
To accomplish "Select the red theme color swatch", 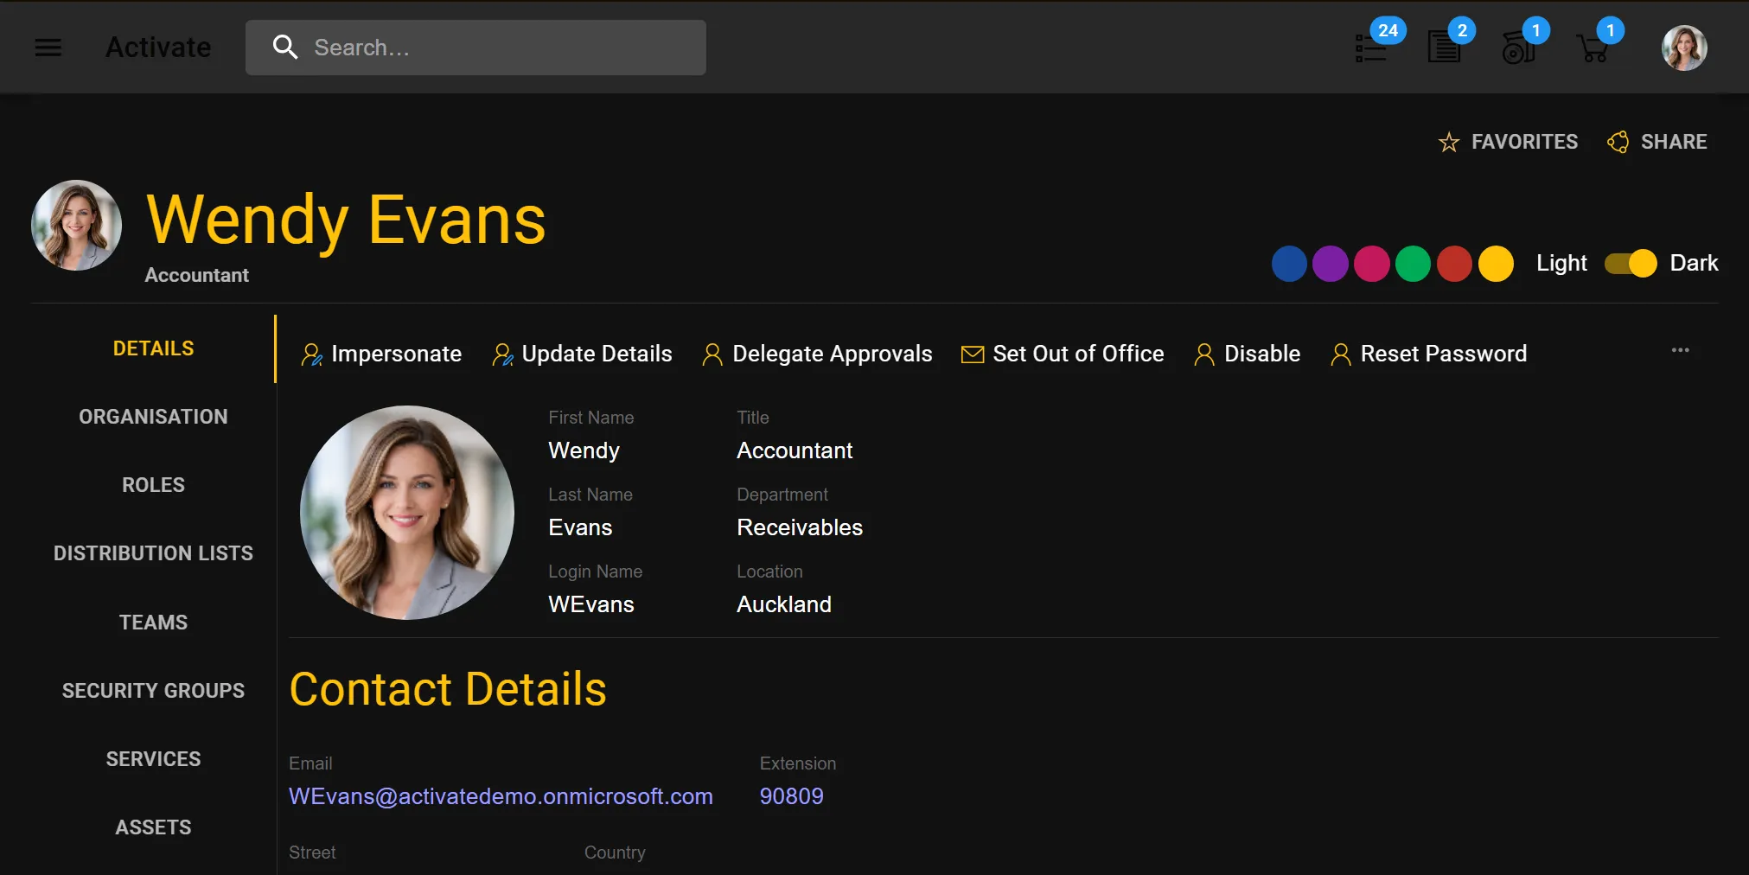I will [x=1455, y=264].
